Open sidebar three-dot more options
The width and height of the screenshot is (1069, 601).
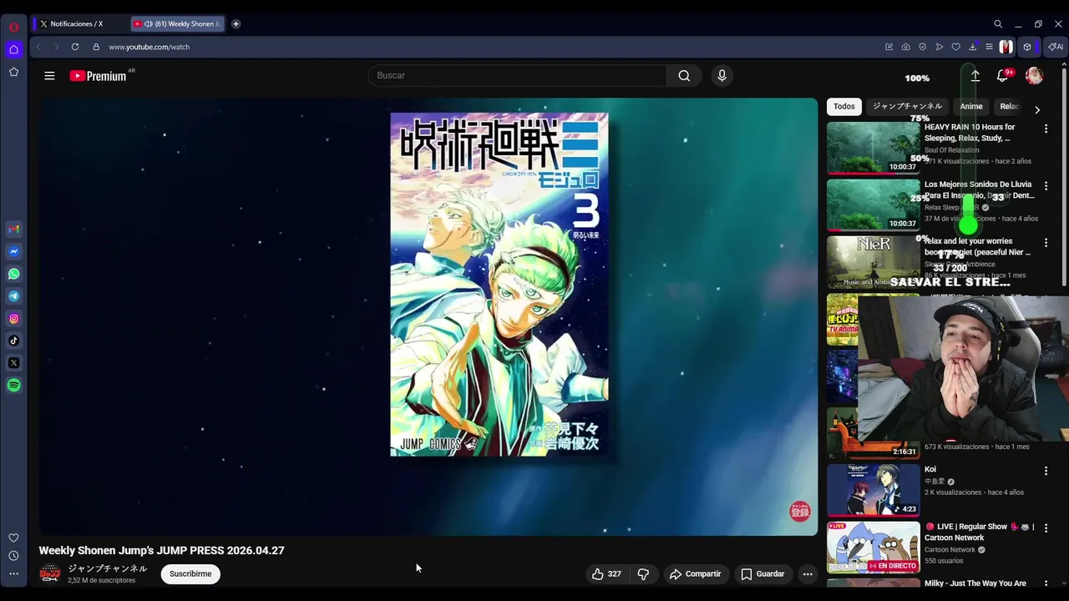click(x=13, y=573)
